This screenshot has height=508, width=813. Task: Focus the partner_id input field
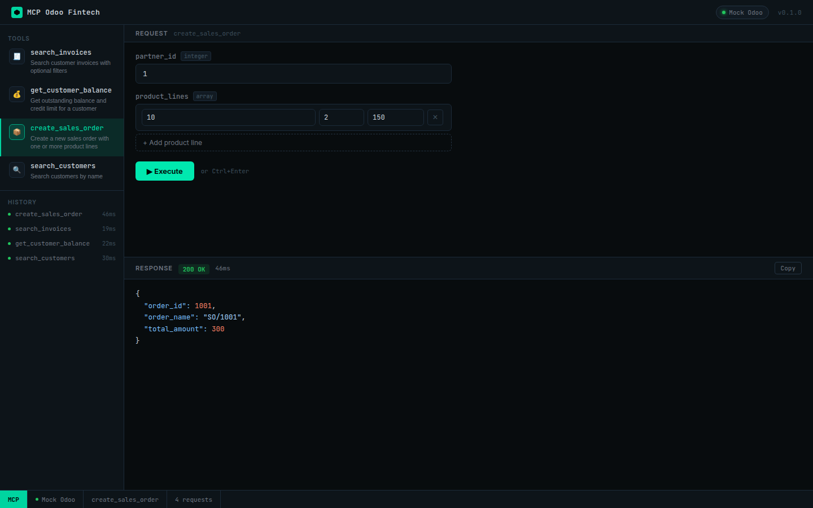click(294, 74)
